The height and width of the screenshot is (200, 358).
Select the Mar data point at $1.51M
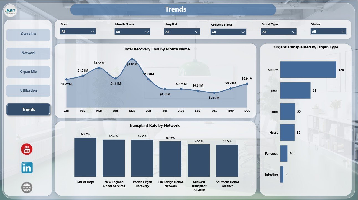(99, 68)
